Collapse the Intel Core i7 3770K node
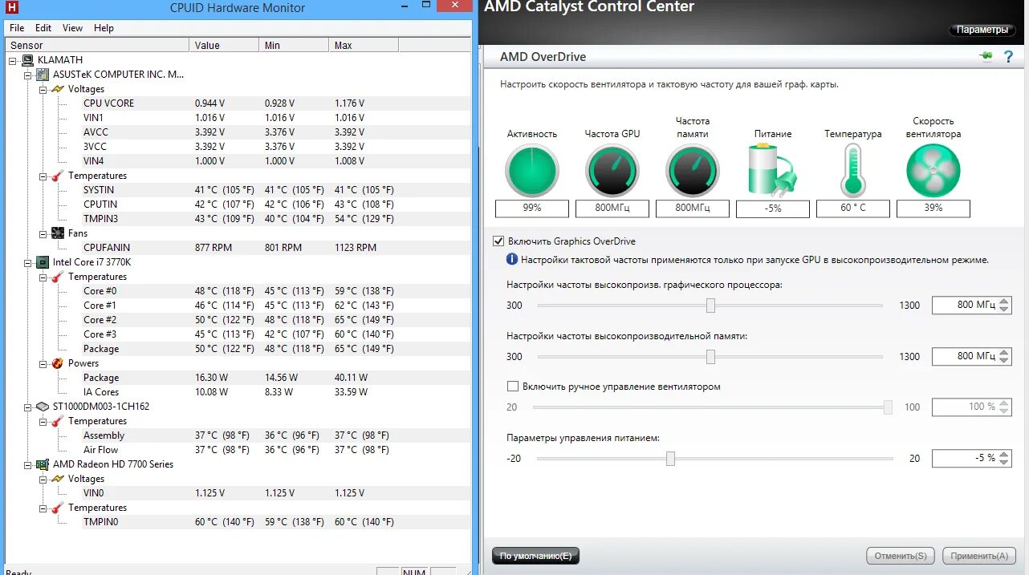The width and height of the screenshot is (1029, 575). tap(28, 262)
